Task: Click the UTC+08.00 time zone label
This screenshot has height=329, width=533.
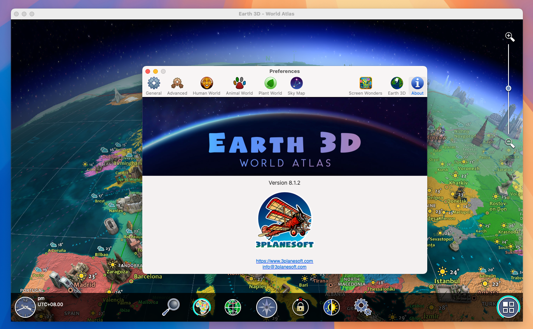Action: [x=50, y=305]
